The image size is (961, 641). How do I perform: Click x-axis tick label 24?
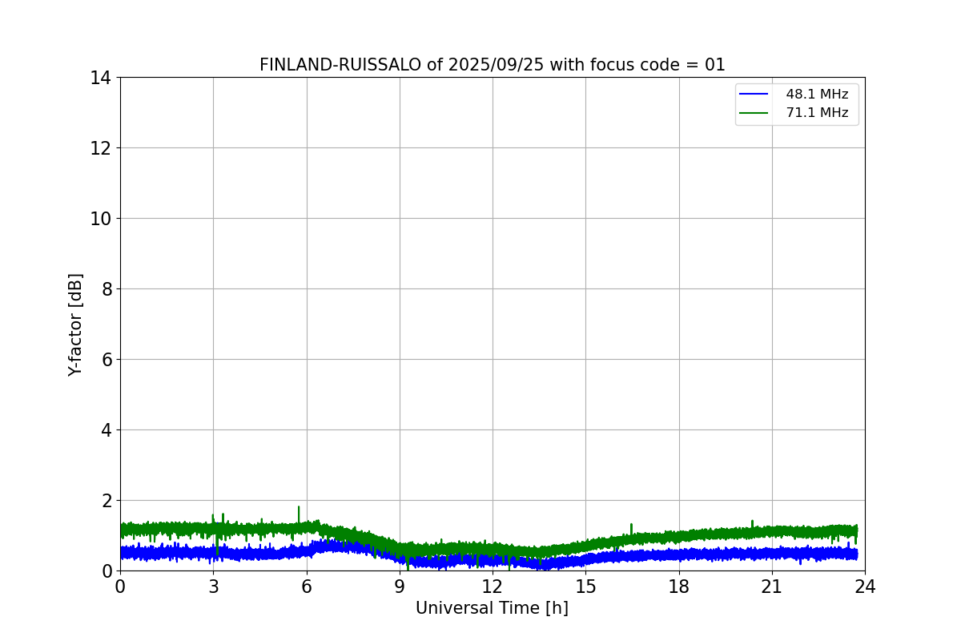coord(865,587)
